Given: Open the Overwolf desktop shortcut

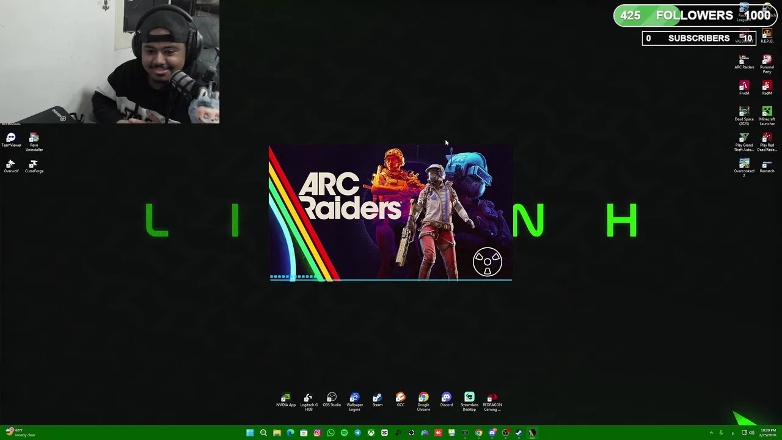Looking at the screenshot, I should click(x=11, y=166).
